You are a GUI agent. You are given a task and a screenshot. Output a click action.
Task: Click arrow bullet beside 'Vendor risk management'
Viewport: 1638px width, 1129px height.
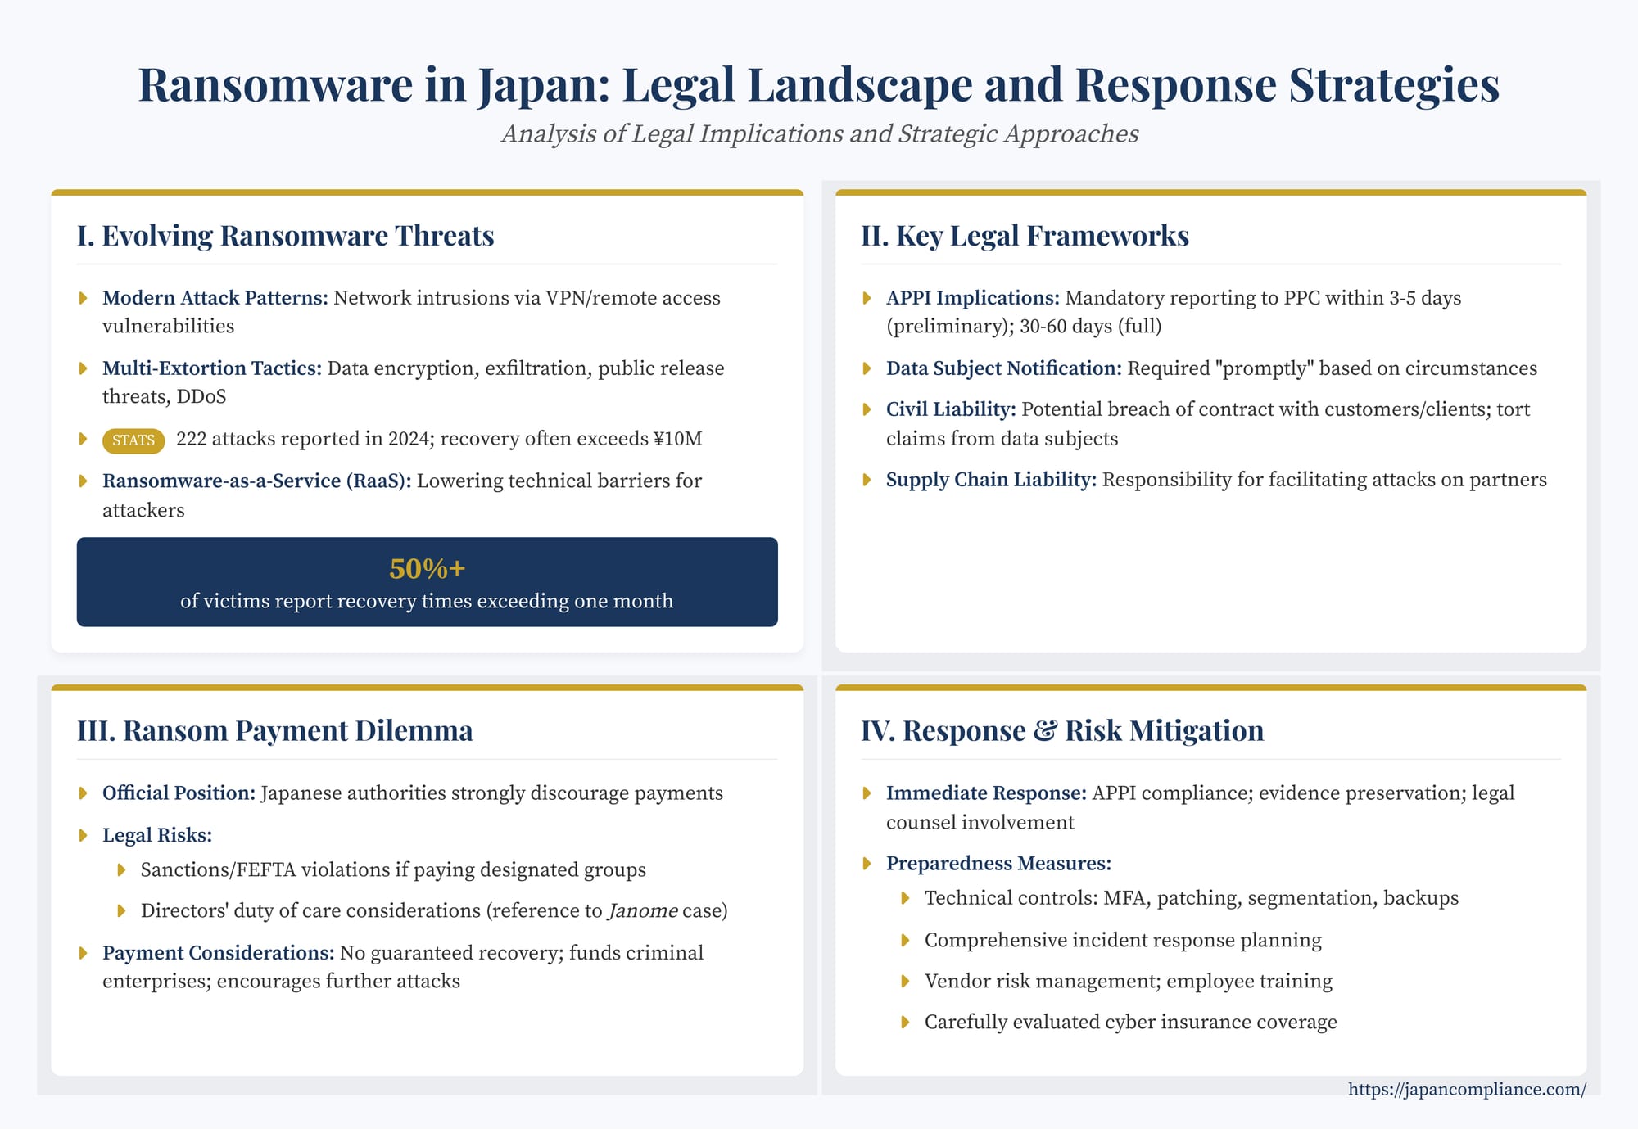pyautogui.click(x=905, y=982)
